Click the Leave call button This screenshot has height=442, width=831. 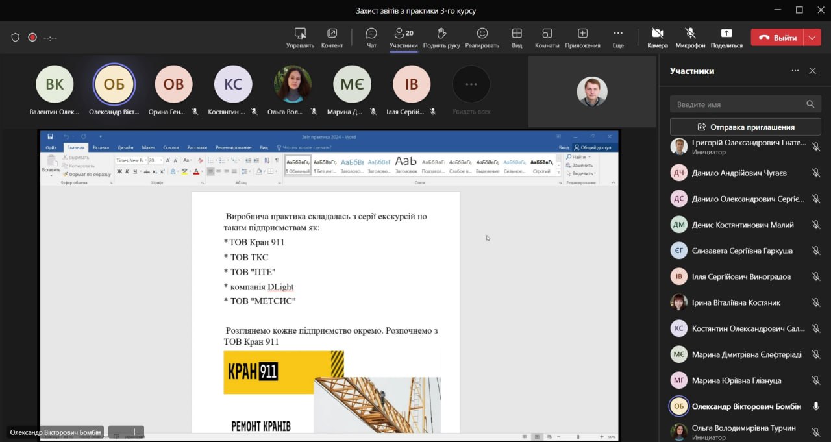pyautogui.click(x=778, y=38)
